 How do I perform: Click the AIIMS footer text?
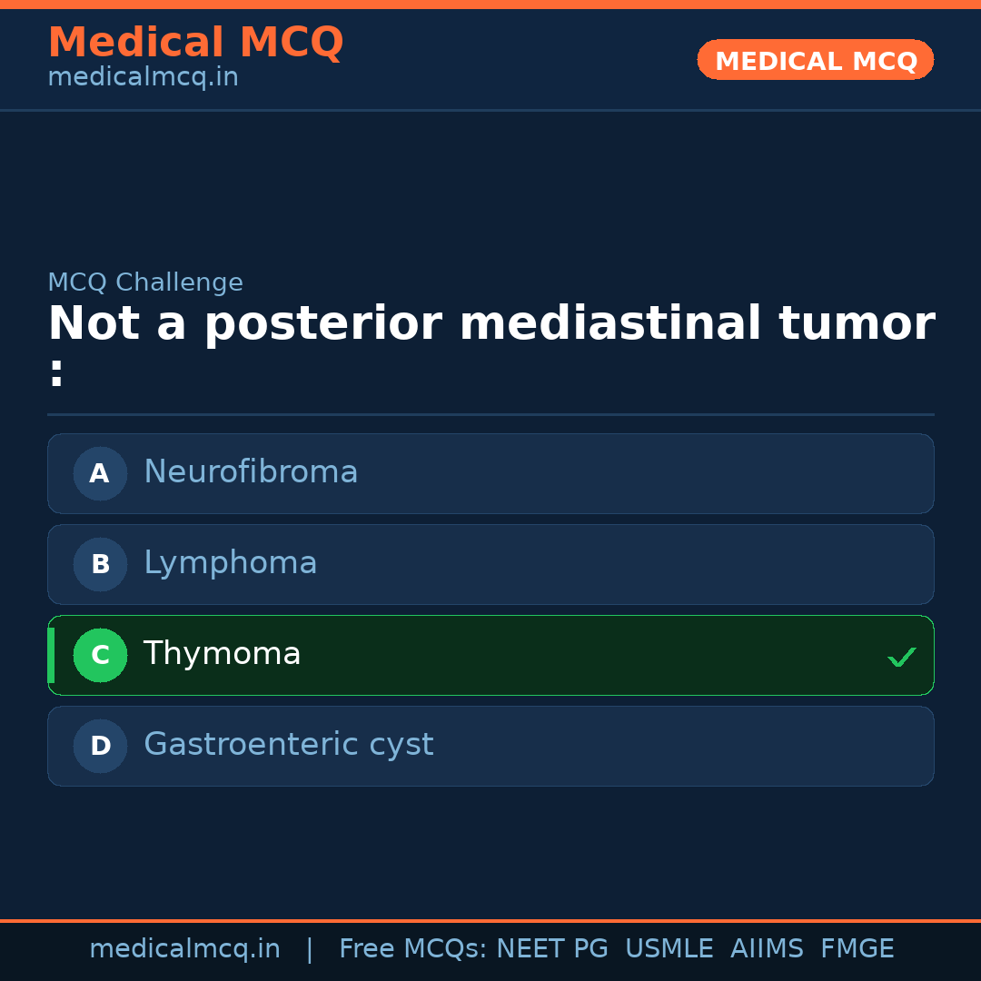(x=767, y=949)
